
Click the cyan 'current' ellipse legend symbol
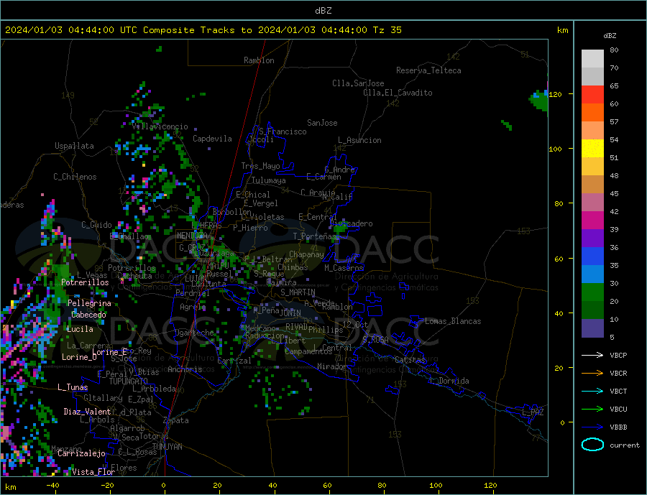(x=592, y=445)
